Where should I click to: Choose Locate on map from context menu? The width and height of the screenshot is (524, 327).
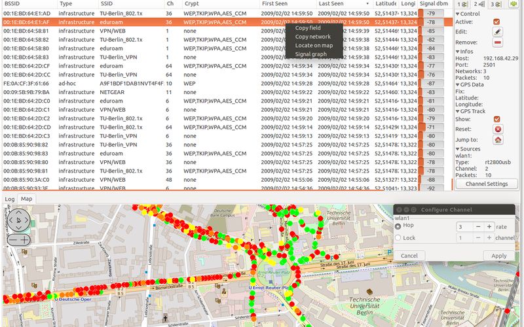(314, 45)
